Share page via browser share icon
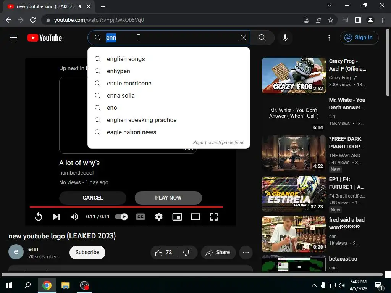Viewport: 391px width, 293px height. 318,20
